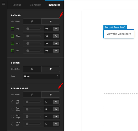
Task: Click the Top Left border radius icon
Action: (x=13, y=102)
